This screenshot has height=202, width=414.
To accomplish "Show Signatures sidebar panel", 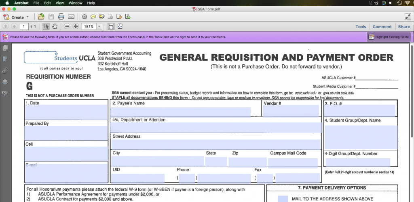I will [5, 94].
